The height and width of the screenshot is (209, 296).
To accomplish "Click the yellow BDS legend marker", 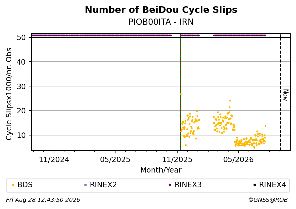I will (x=13, y=185).
